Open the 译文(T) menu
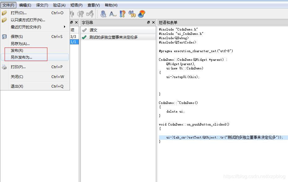The width and height of the screenshot is (288, 182). pyautogui.click(x=42, y=5)
